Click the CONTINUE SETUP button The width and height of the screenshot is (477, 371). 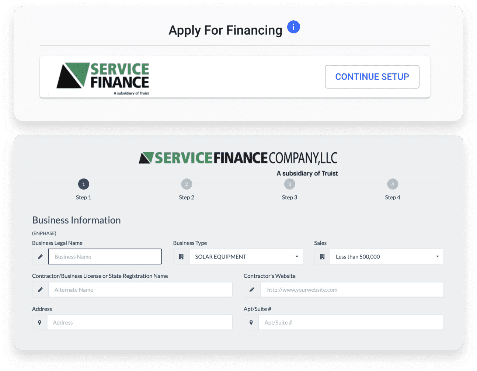coord(372,77)
